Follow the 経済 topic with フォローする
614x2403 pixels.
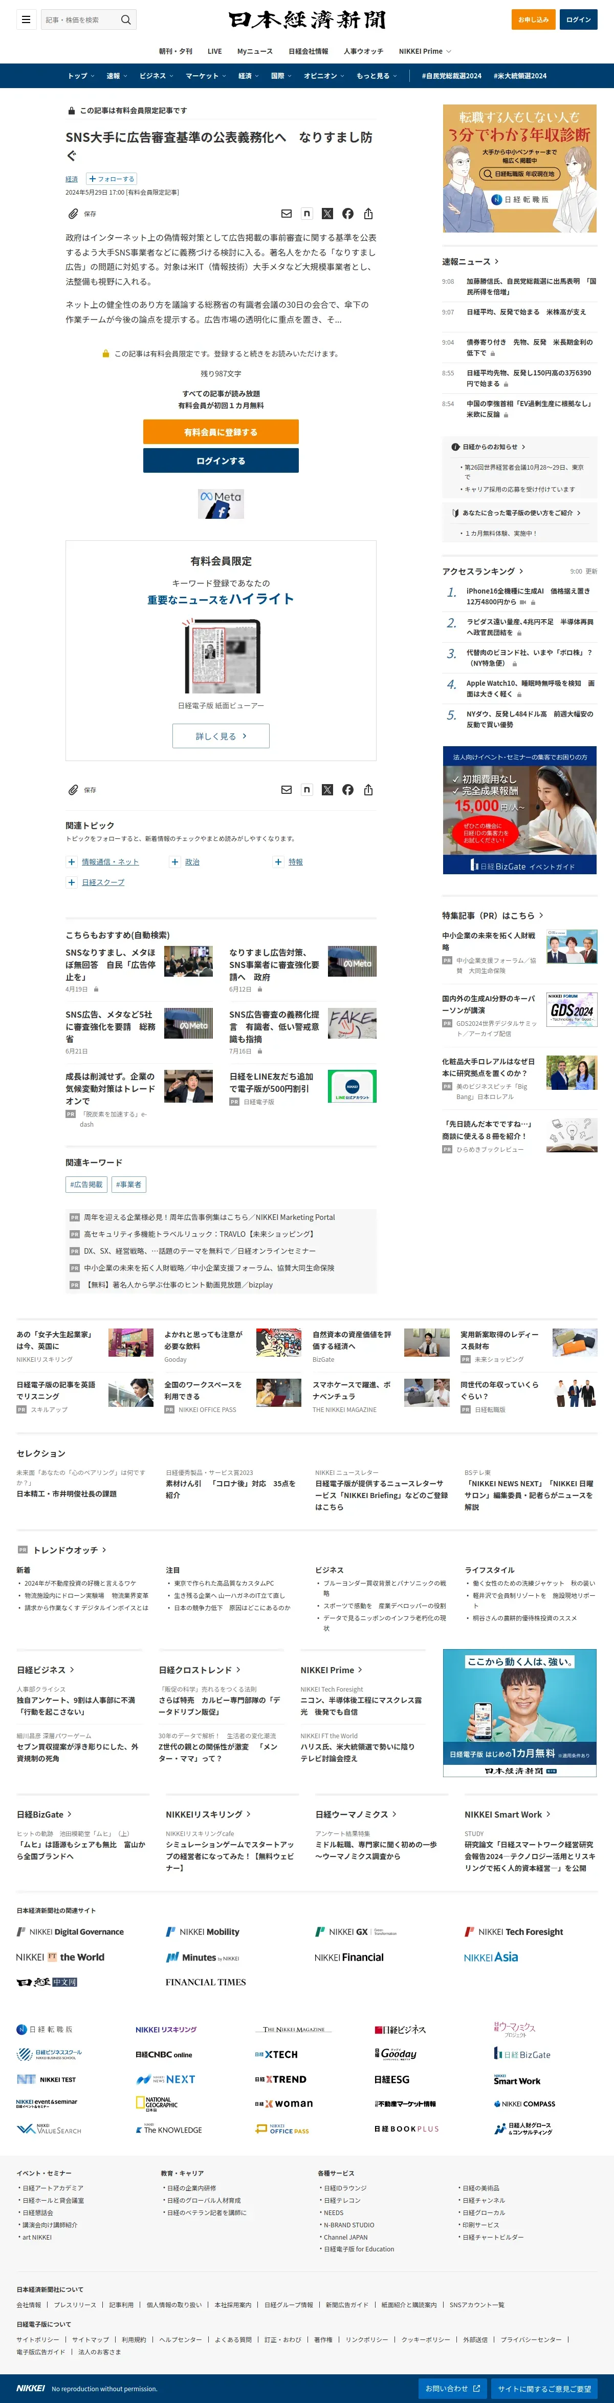click(x=112, y=179)
